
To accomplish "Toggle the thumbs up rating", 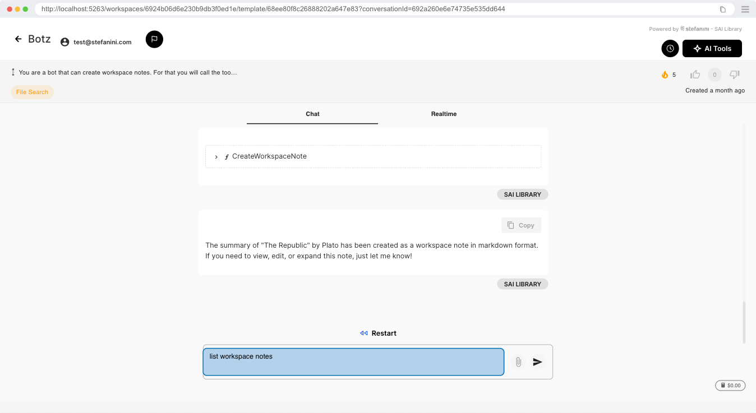I will [695, 75].
